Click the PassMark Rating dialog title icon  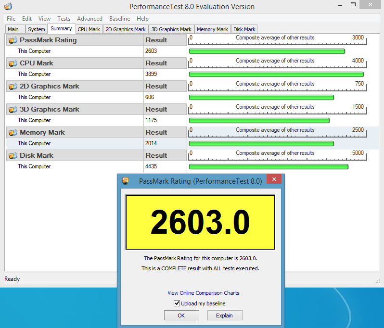pyautogui.click(x=126, y=181)
